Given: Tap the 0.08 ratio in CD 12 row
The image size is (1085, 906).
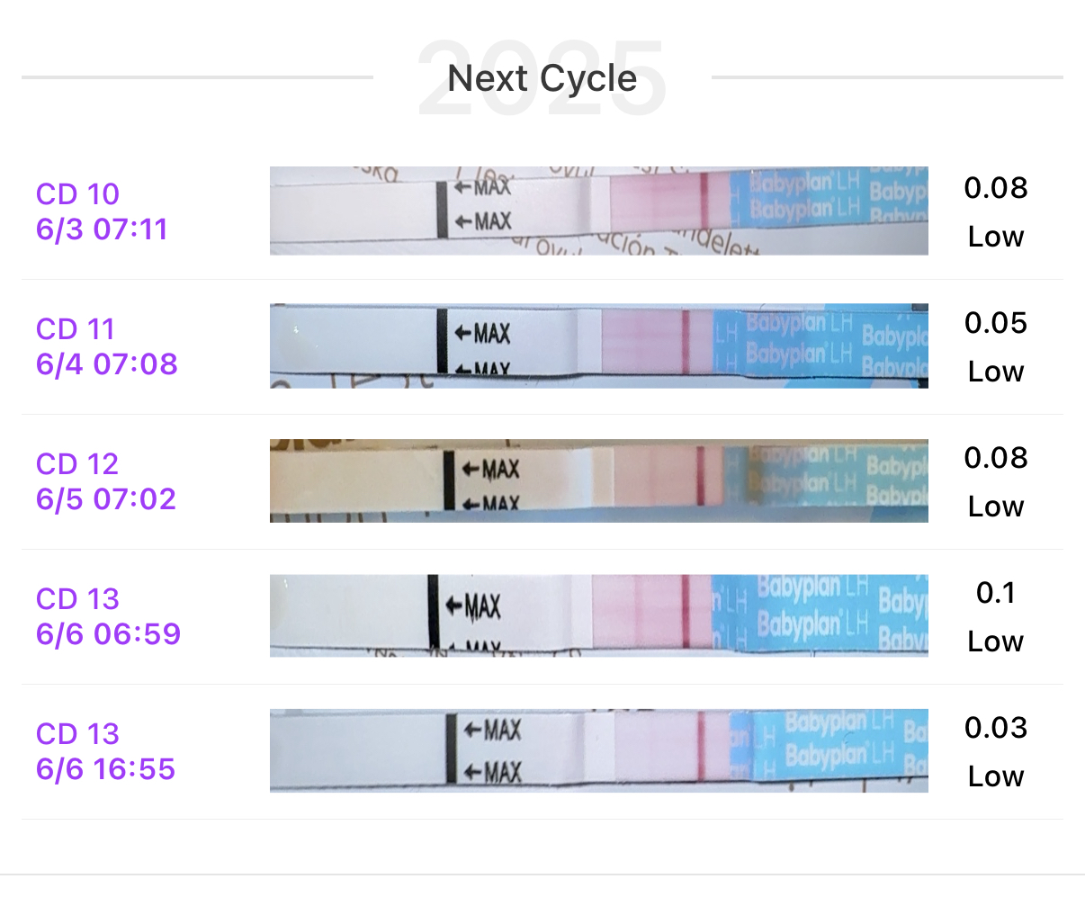Looking at the screenshot, I should point(995,458).
